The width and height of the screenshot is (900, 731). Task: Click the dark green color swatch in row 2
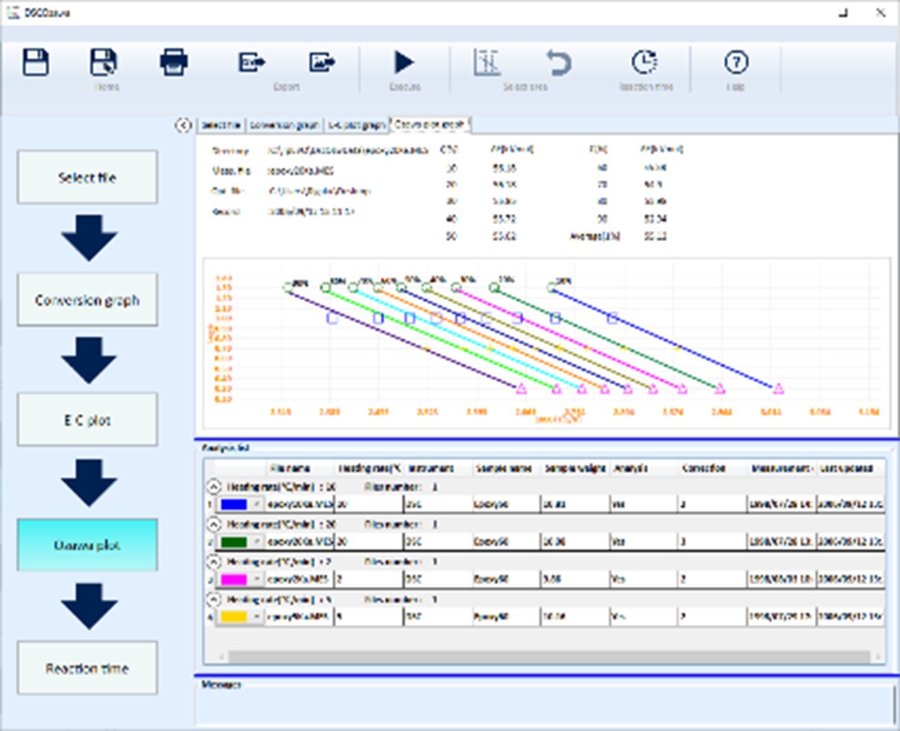[x=234, y=542]
